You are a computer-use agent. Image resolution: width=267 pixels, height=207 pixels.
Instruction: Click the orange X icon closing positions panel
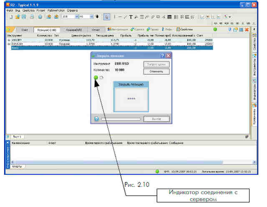[x=247, y=30]
